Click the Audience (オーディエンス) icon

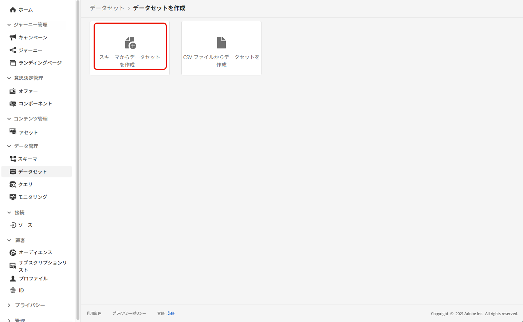tap(13, 252)
